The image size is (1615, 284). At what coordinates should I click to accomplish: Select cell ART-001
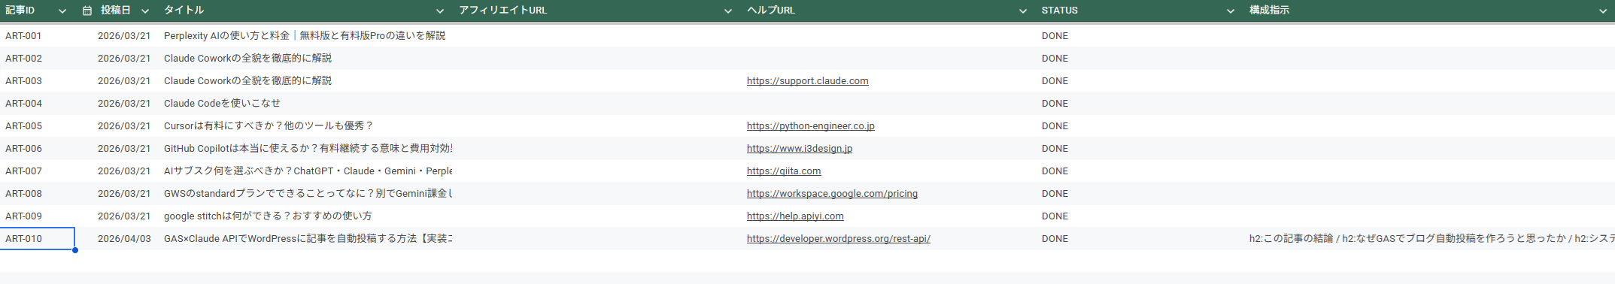38,36
